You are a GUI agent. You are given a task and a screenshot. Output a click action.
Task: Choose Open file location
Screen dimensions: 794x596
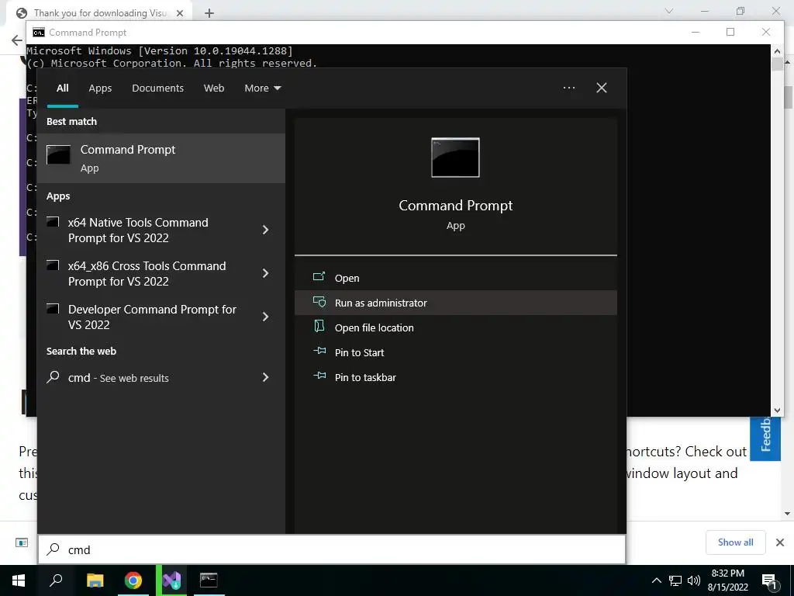(455, 327)
